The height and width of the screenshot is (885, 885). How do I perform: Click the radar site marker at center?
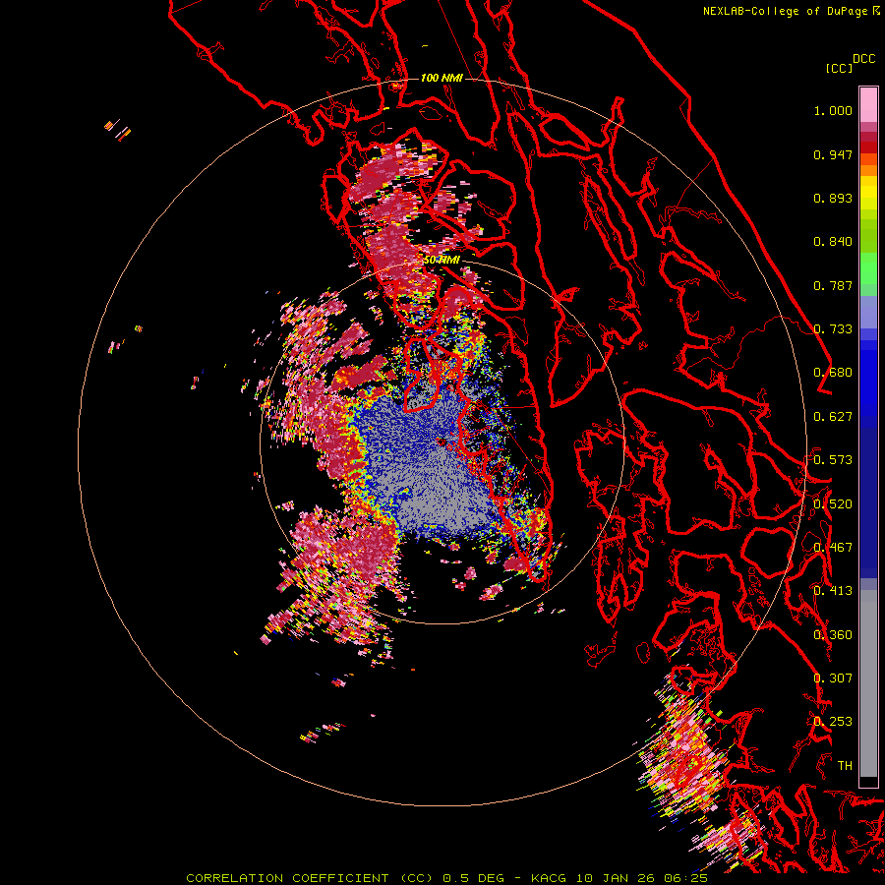pyautogui.click(x=442, y=442)
